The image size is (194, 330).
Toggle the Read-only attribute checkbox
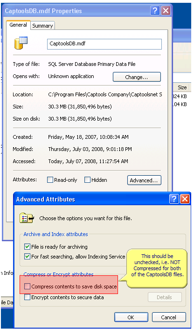50,180
